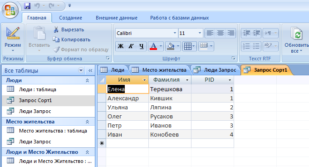Open Буфер обмена dialog launcher
The image size is (309, 167).
(108, 58)
